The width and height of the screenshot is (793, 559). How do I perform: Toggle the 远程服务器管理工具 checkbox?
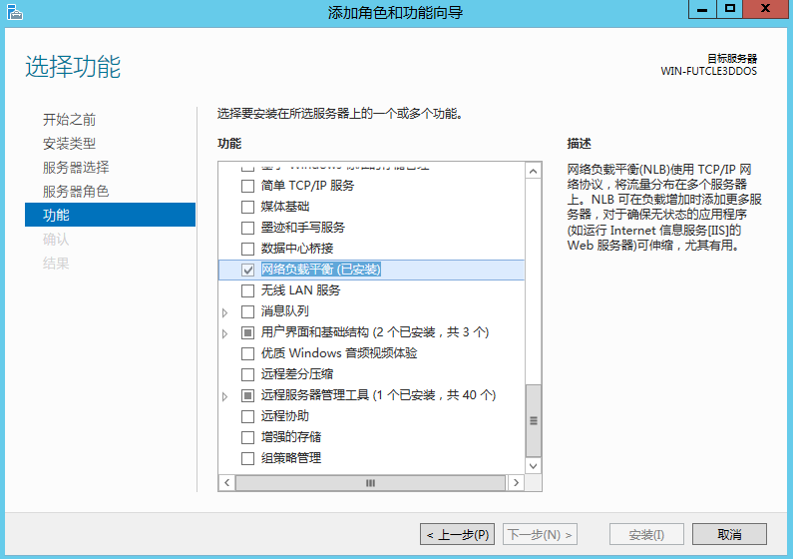pyautogui.click(x=247, y=395)
